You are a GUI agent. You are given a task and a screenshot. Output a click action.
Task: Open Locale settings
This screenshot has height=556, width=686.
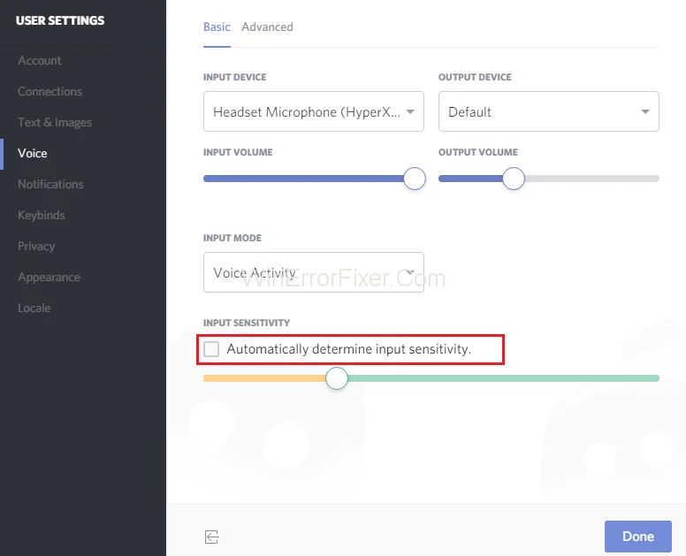pyautogui.click(x=34, y=308)
